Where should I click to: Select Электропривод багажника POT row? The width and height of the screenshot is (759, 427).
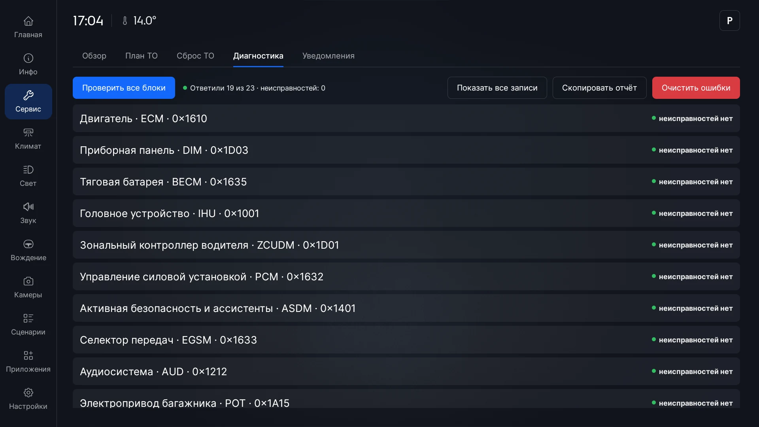click(406, 399)
